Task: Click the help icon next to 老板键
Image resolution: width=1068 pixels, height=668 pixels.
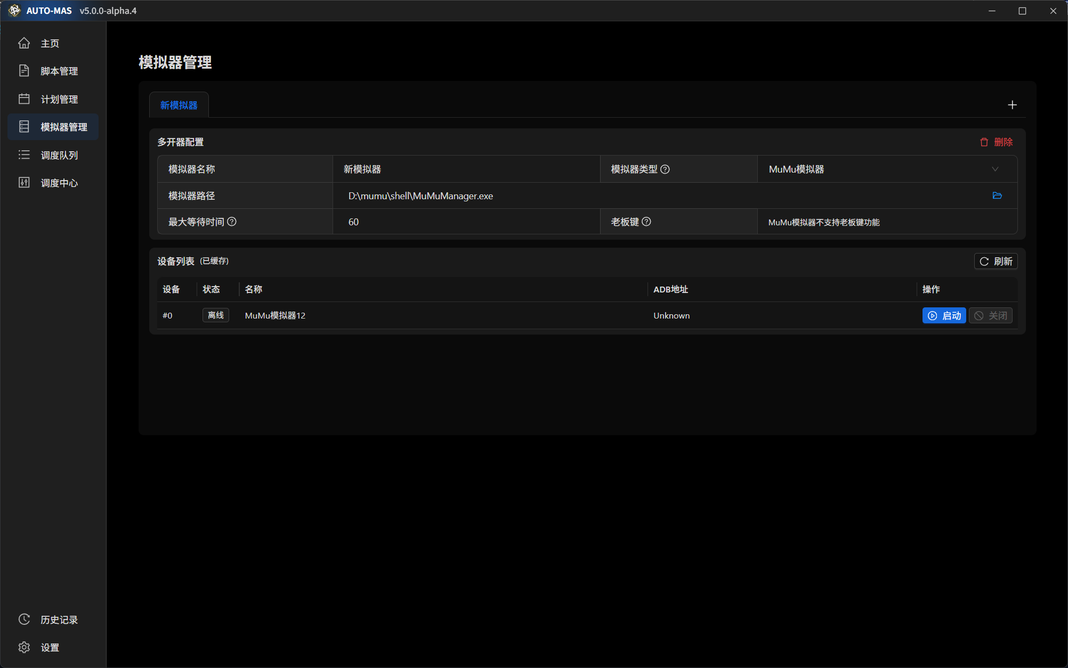Action: [646, 221]
